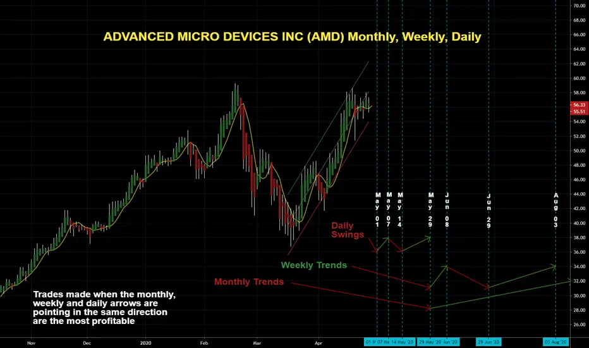Click the 38.00 price axis label
The image size is (589, 348).
pos(580,238)
